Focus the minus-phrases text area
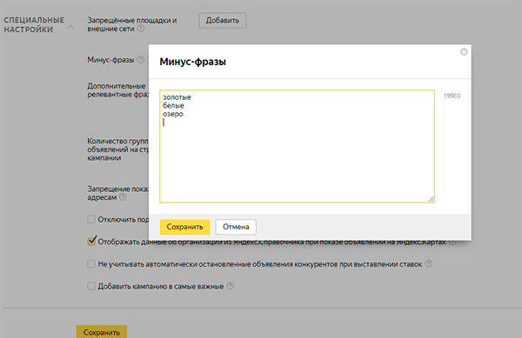Screen dimensions: 522x338 coord(297,146)
